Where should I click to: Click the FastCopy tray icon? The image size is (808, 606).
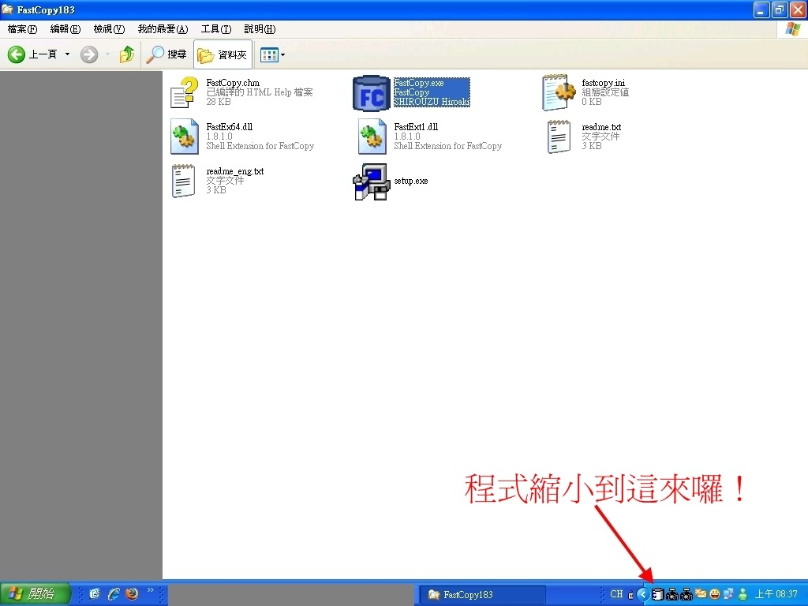[x=657, y=594]
